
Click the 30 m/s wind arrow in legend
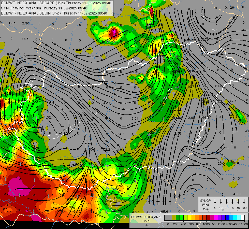click(x=232, y=201)
